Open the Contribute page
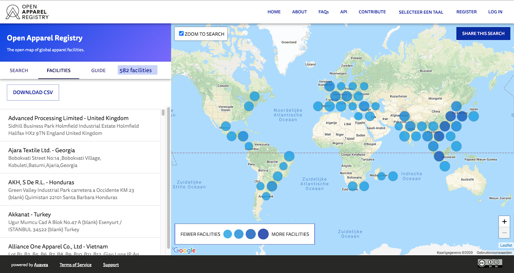 coord(372,12)
